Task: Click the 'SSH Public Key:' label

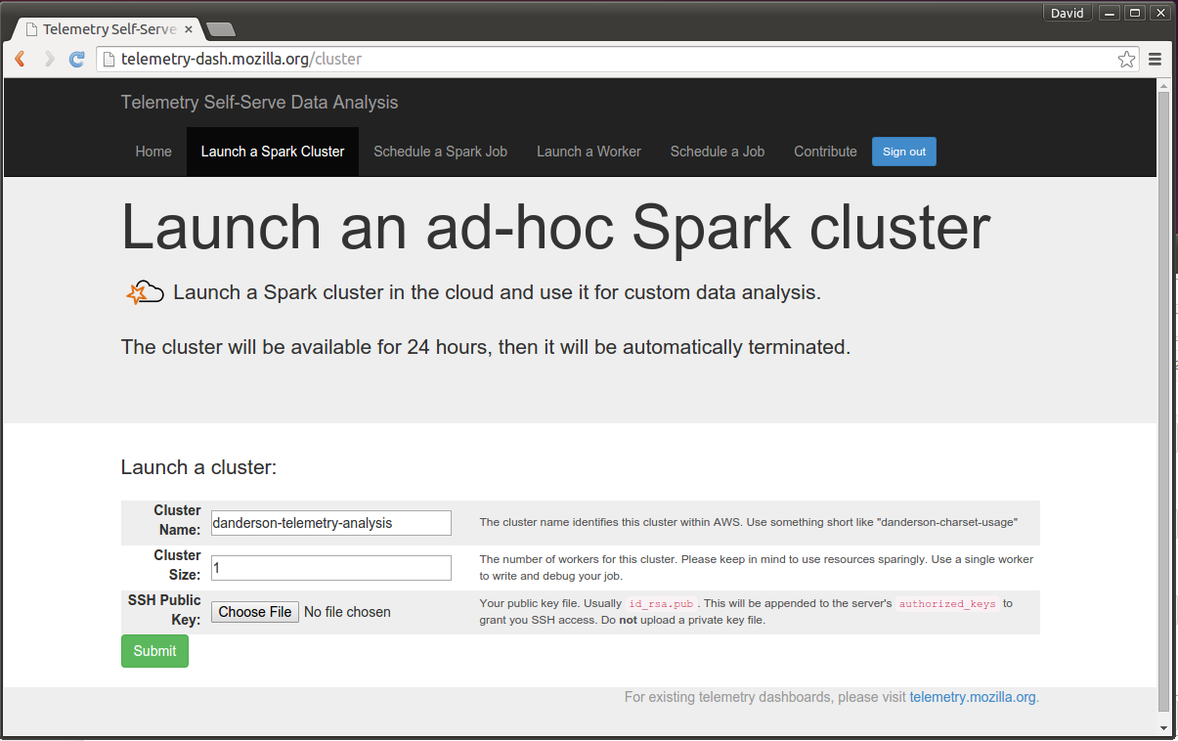Action: 164,610
